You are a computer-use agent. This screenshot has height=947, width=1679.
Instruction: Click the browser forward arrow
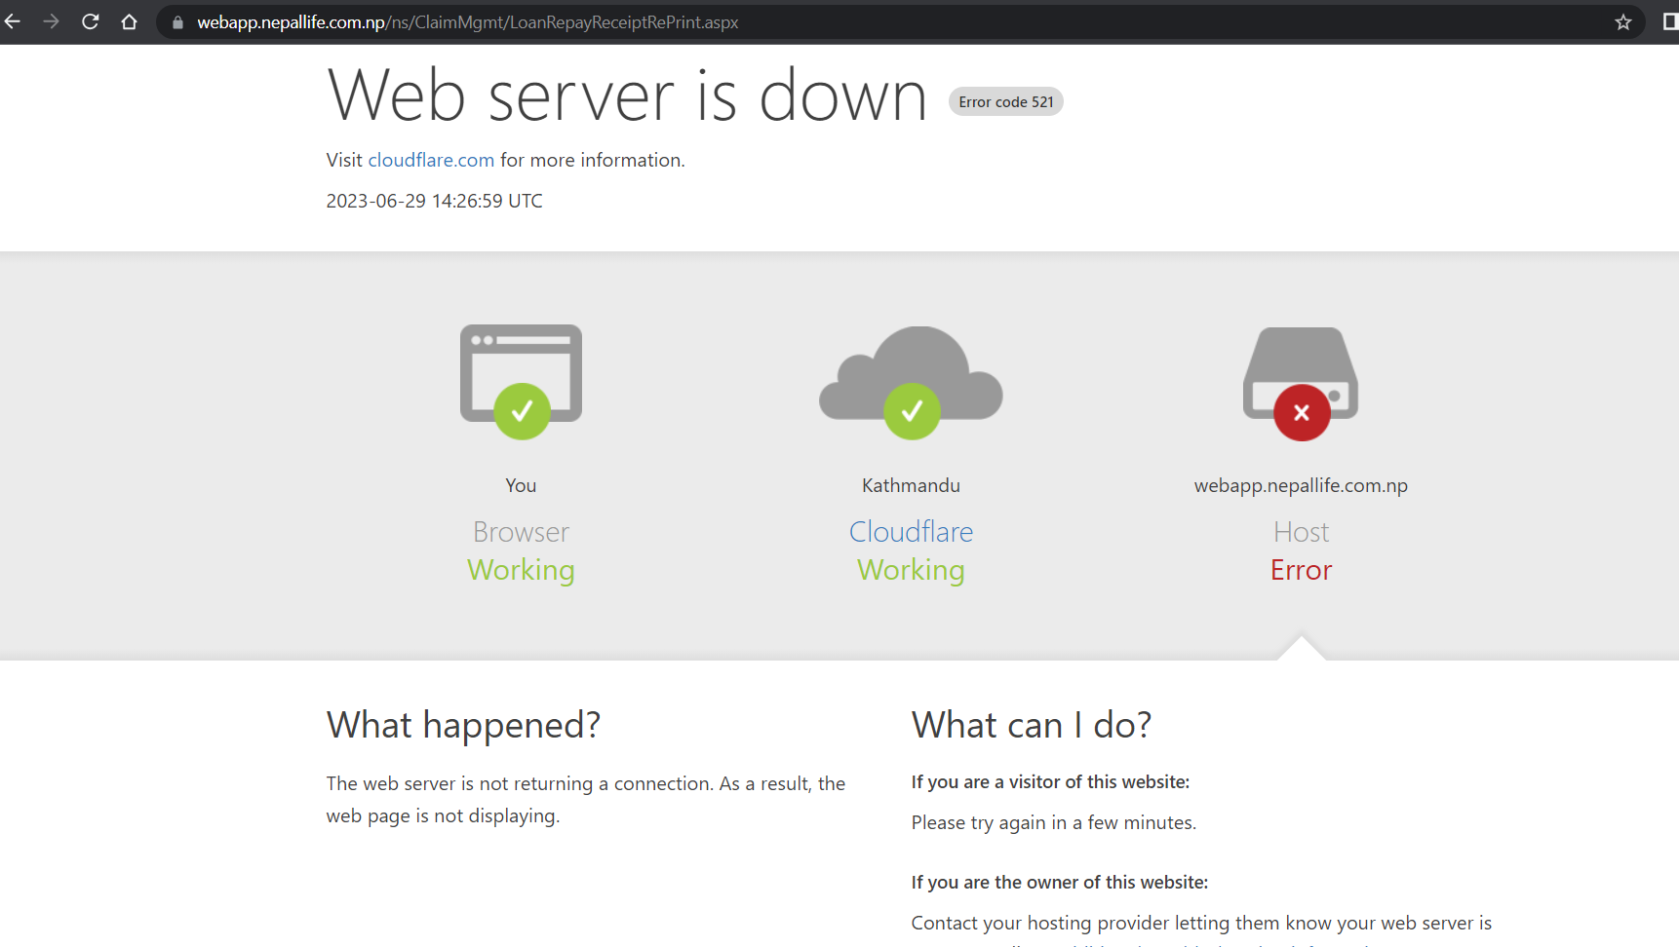coord(52,21)
